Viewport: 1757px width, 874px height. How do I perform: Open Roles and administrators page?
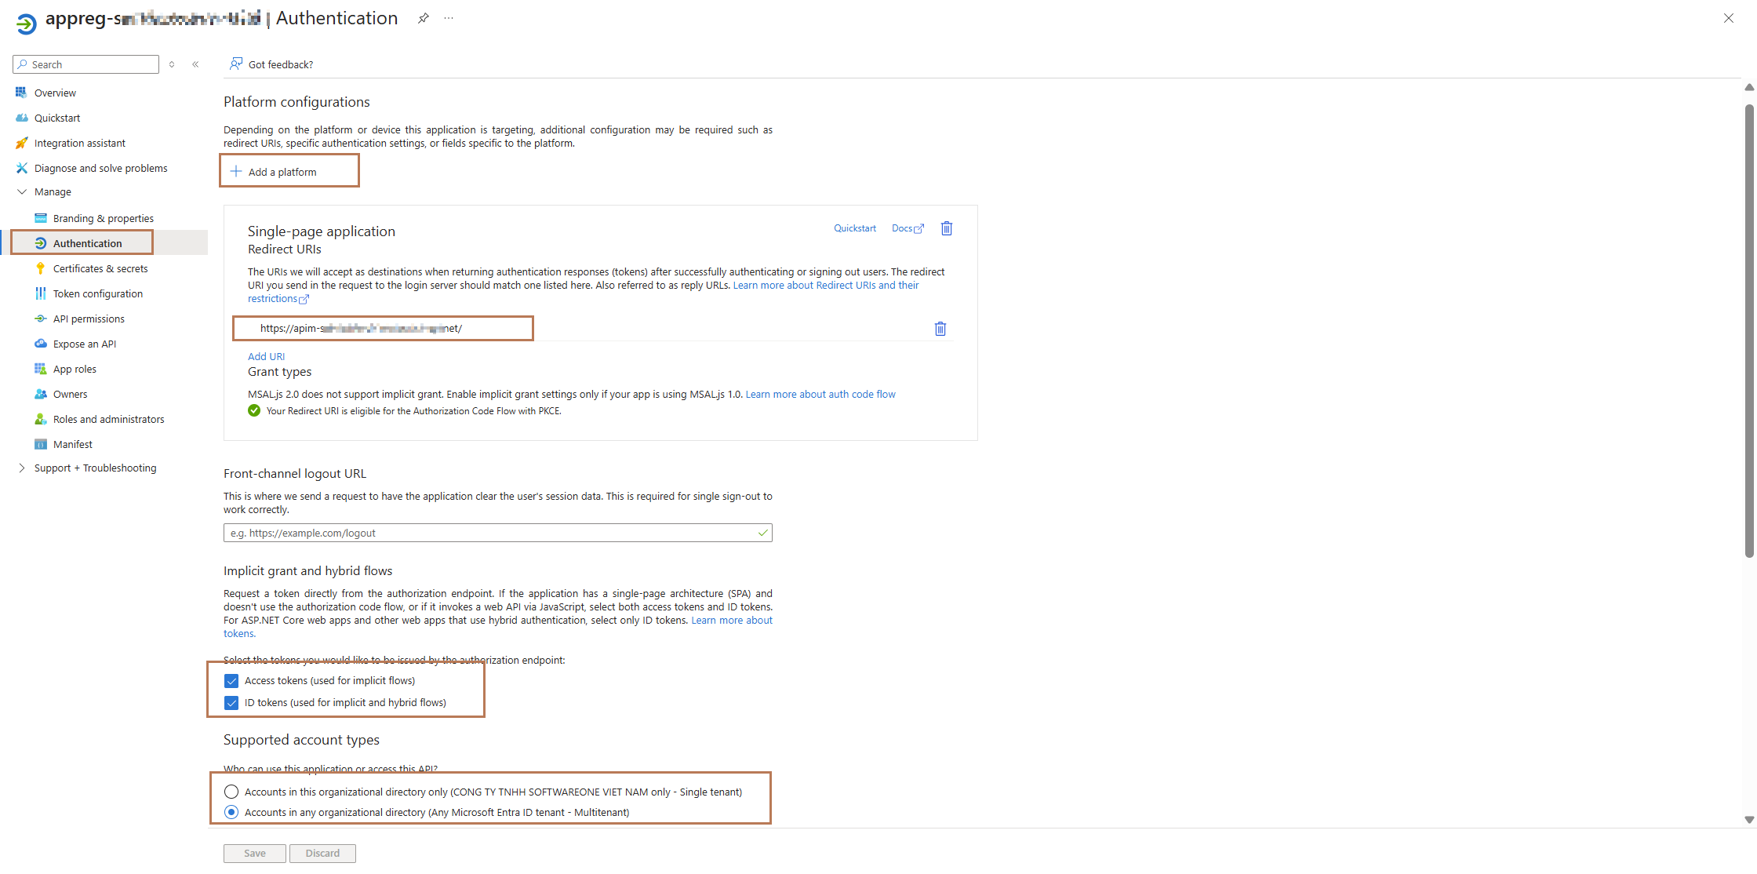click(x=109, y=419)
